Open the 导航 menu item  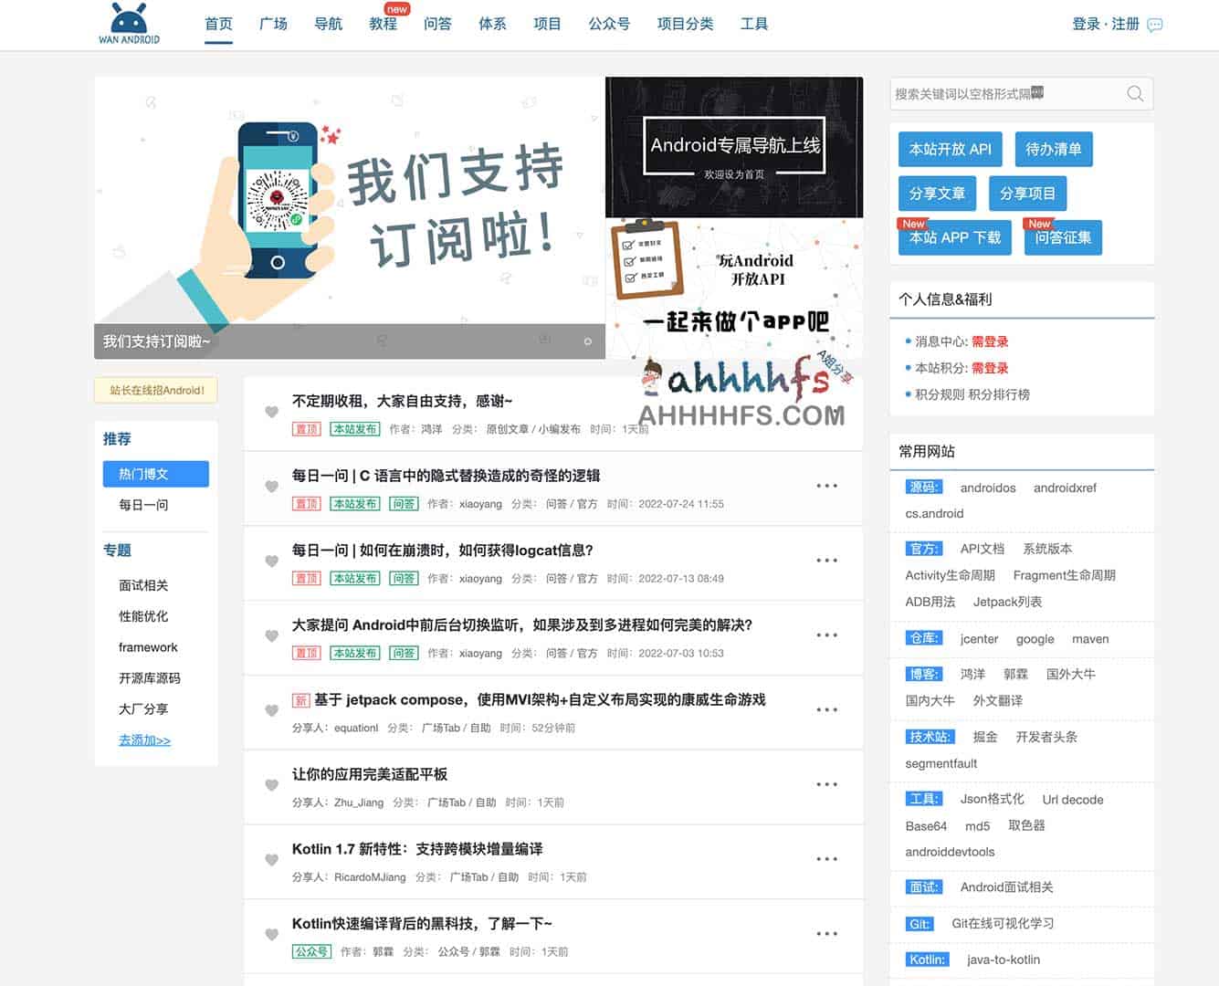tap(328, 24)
